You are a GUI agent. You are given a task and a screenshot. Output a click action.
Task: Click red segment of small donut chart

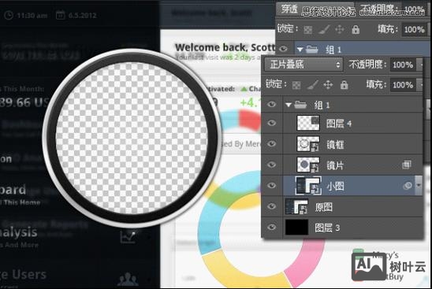click(x=250, y=120)
